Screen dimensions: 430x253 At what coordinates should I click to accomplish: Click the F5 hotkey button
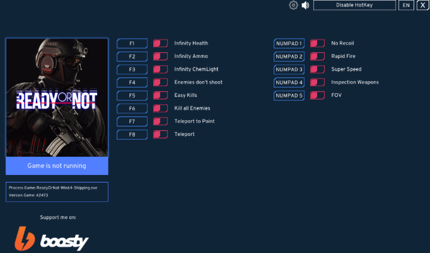click(132, 96)
